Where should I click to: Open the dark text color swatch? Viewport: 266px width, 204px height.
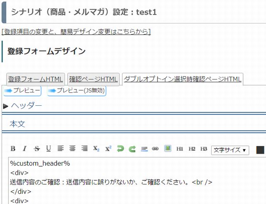260,150
